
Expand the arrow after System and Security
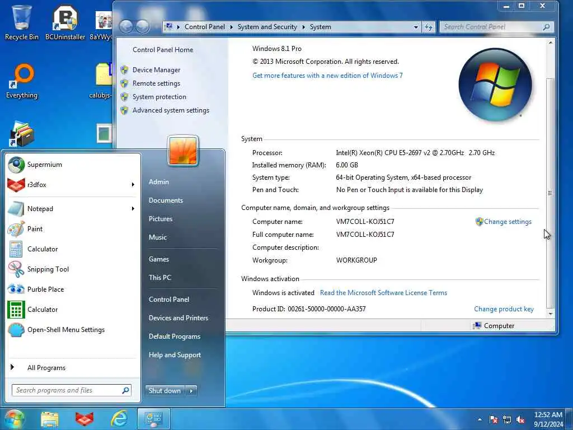(x=303, y=27)
